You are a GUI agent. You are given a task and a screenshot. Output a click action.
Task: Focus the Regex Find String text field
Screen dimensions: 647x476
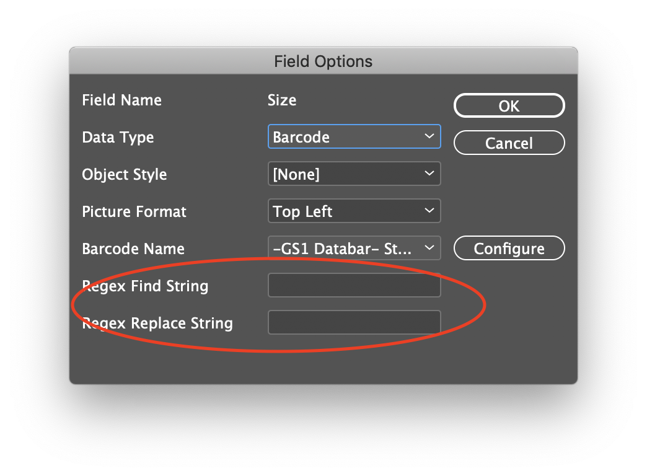pyautogui.click(x=354, y=286)
